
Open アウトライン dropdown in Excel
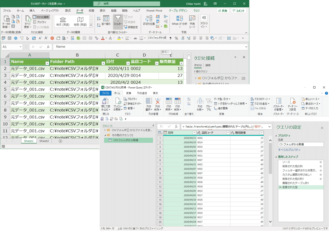click(x=204, y=22)
